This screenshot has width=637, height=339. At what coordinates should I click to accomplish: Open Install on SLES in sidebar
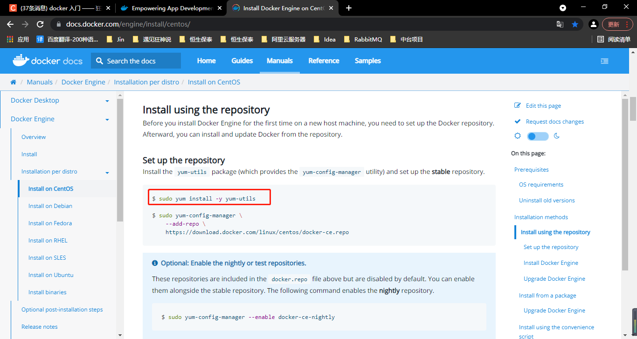[x=47, y=258]
